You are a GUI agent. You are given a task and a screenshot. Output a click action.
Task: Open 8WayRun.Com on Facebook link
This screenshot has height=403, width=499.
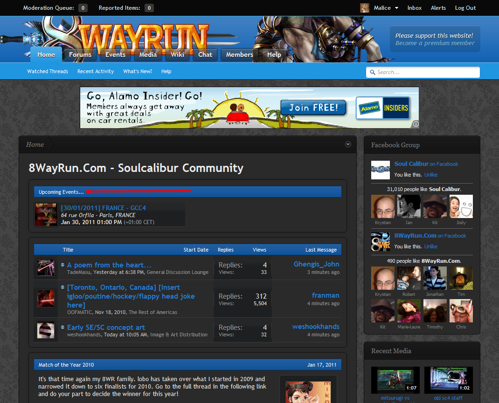(x=430, y=236)
